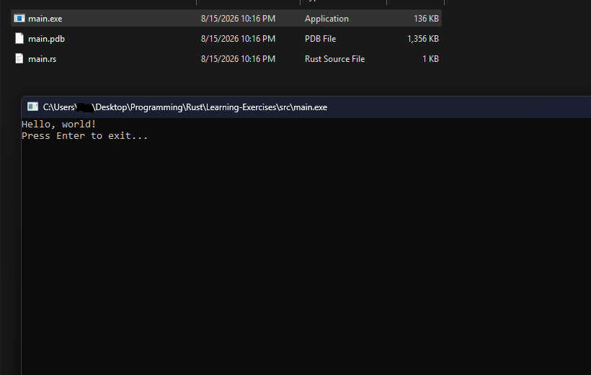
Task: Click the Rust Source File type cell
Action: [x=334, y=59]
